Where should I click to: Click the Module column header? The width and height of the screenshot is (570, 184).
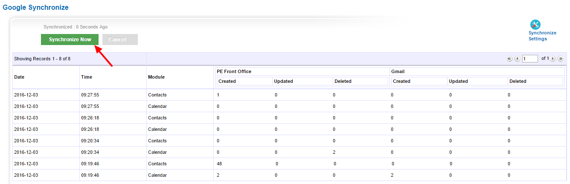pyautogui.click(x=156, y=77)
